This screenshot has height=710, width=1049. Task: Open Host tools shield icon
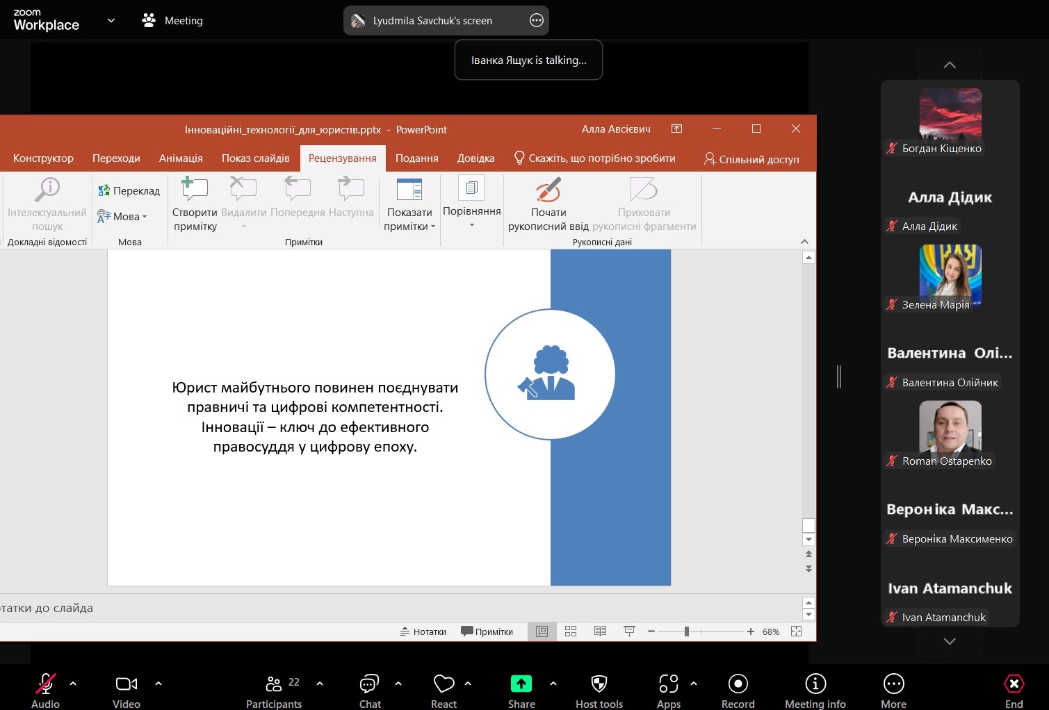(599, 684)
